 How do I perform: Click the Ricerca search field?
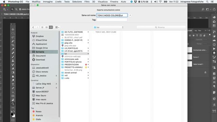pyautogui.click(x=161, y=27)
